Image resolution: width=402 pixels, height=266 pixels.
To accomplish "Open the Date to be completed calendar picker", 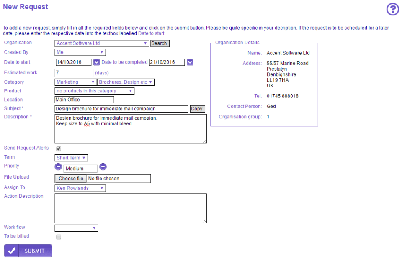I will click(190, 62).
